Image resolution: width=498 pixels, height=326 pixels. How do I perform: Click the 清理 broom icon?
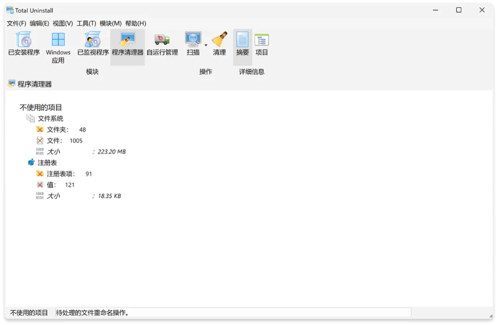coord(219,45)
